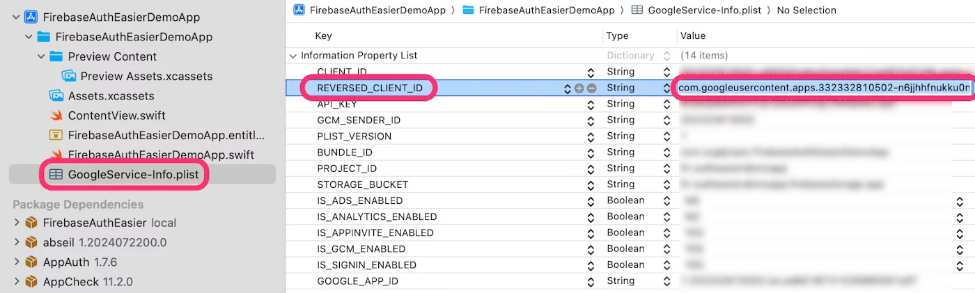Viewport: 975px width, 293px height.
Task: Expand the AppCheck package dependency
Action: point(16,281)
